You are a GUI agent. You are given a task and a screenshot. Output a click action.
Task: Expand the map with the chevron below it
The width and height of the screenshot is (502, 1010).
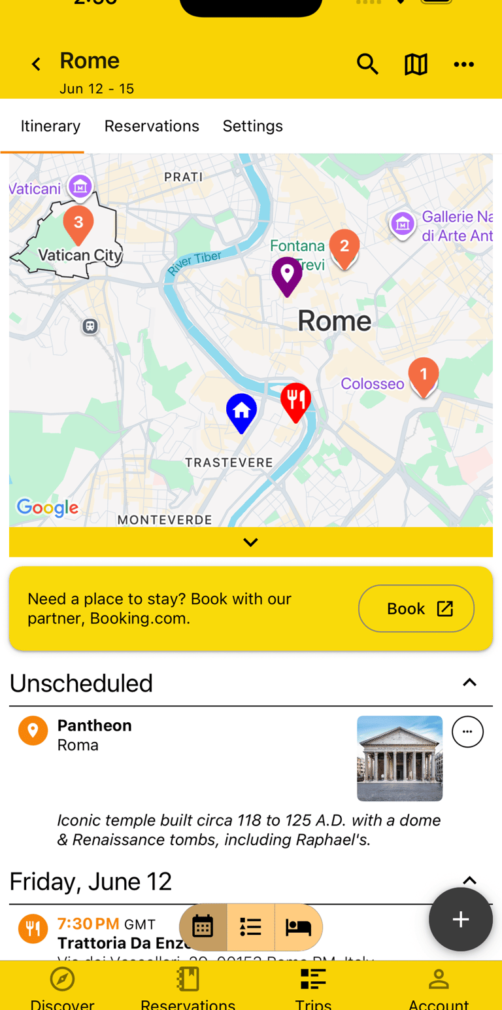pyautogui.click(x=250, y=542)
